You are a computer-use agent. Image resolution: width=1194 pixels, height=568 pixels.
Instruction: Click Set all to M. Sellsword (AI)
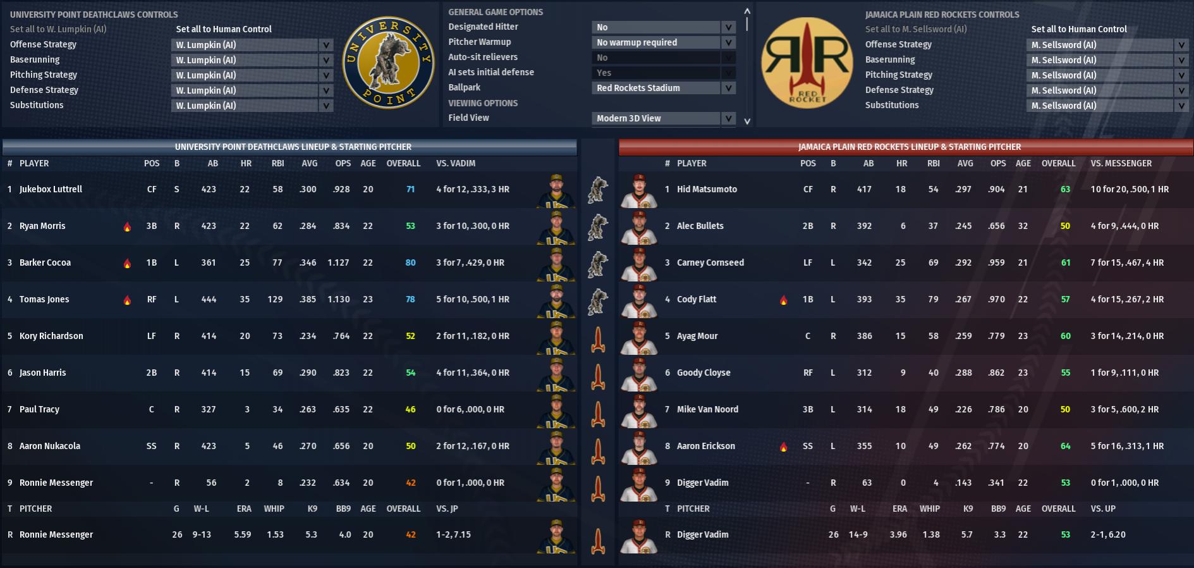pos(916,29)
